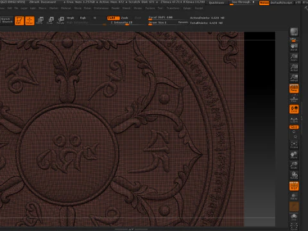
Task: Select the Move tool in top toolbar
Action: (40, 21)
